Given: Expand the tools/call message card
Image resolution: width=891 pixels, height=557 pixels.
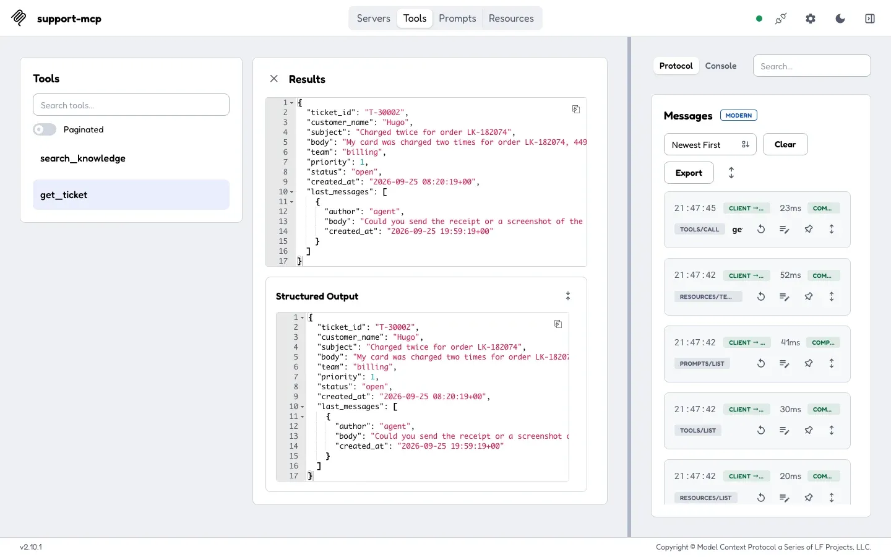Looking at the screenshot, I should pyautogui.click(x=832, y=229).
